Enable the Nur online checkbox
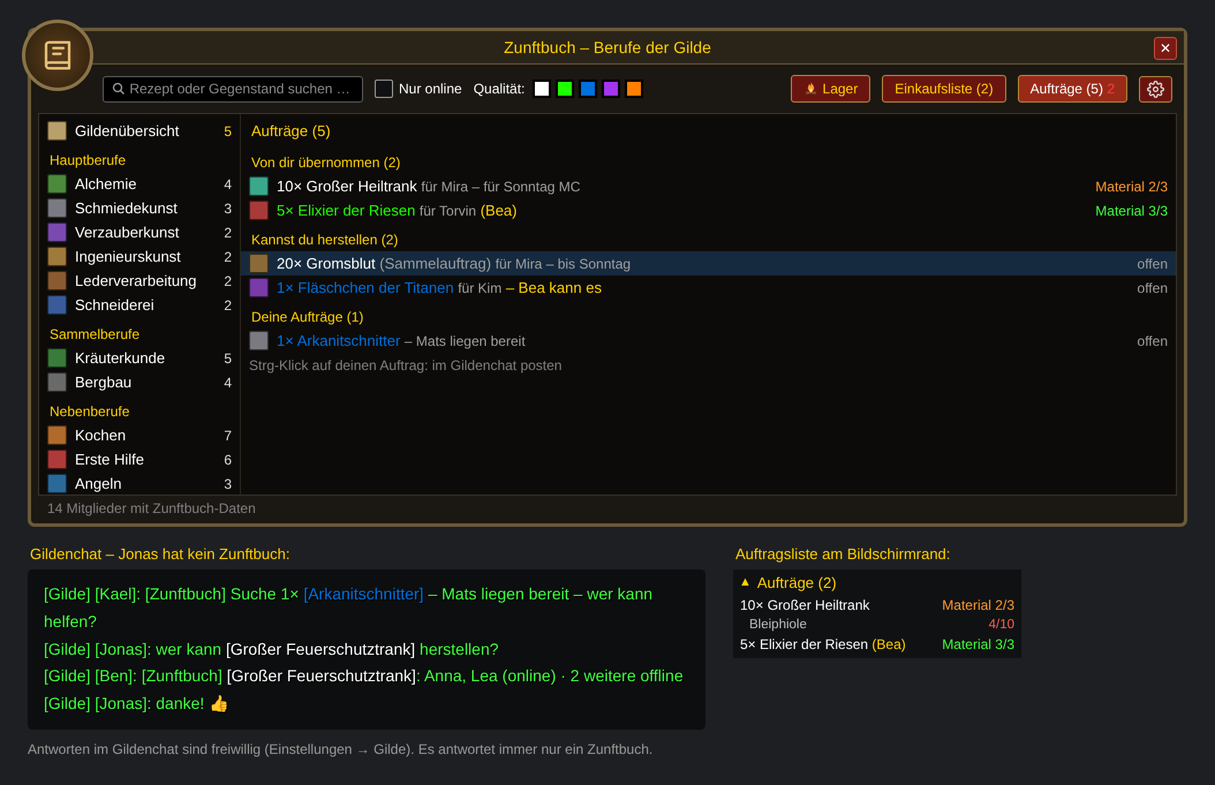The image size is (1215, 785). (x=384, y=89)
